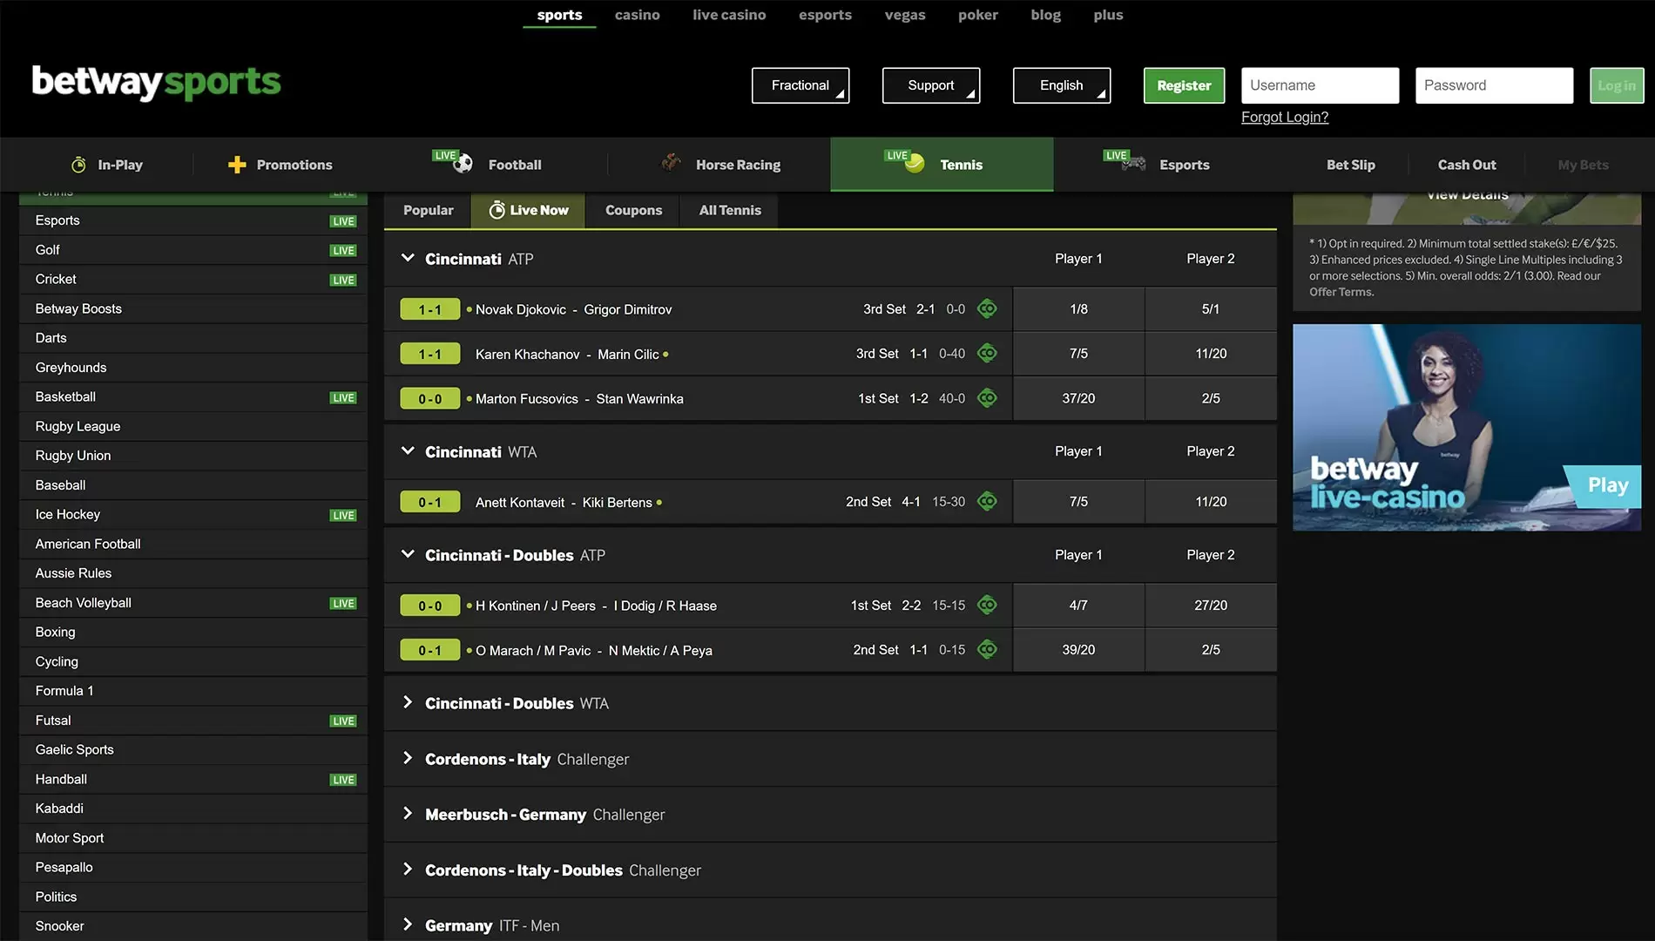
Task: Open the English language dropdown
Action: [1062, 85]
